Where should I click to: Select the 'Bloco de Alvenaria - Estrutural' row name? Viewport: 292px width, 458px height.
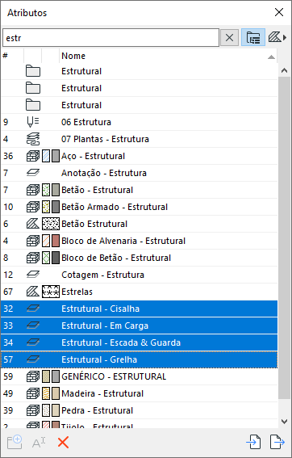coord(123,241)
